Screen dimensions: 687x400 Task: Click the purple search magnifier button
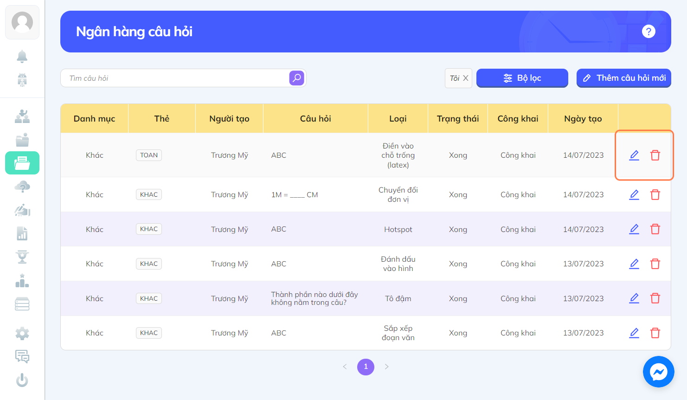pos(297,78)
